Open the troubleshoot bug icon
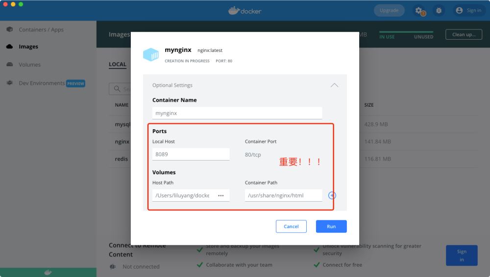The height and width of the screenshot is (277, 490). point(439,11)
